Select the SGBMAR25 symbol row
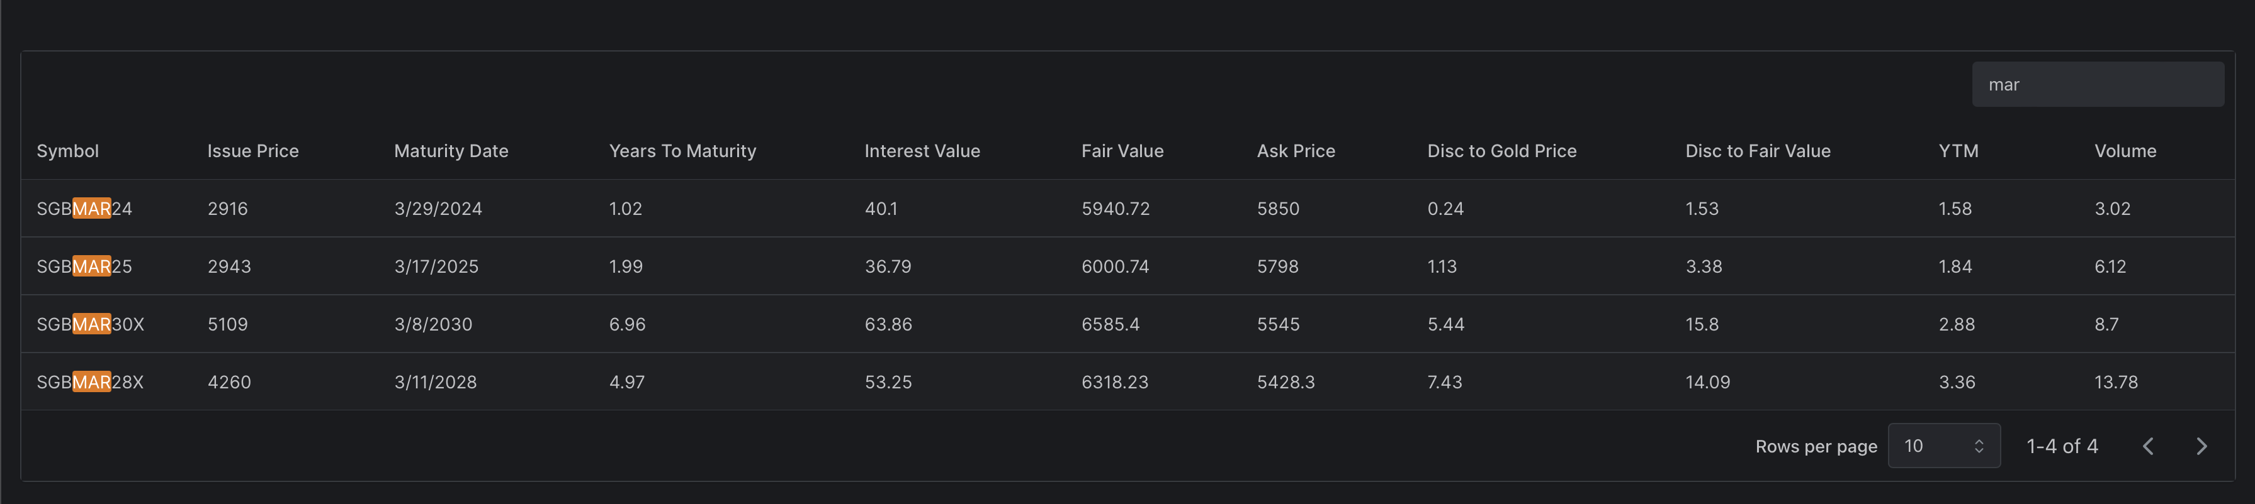The width and height of the screenshot is (2255, 504). [84, 266]
